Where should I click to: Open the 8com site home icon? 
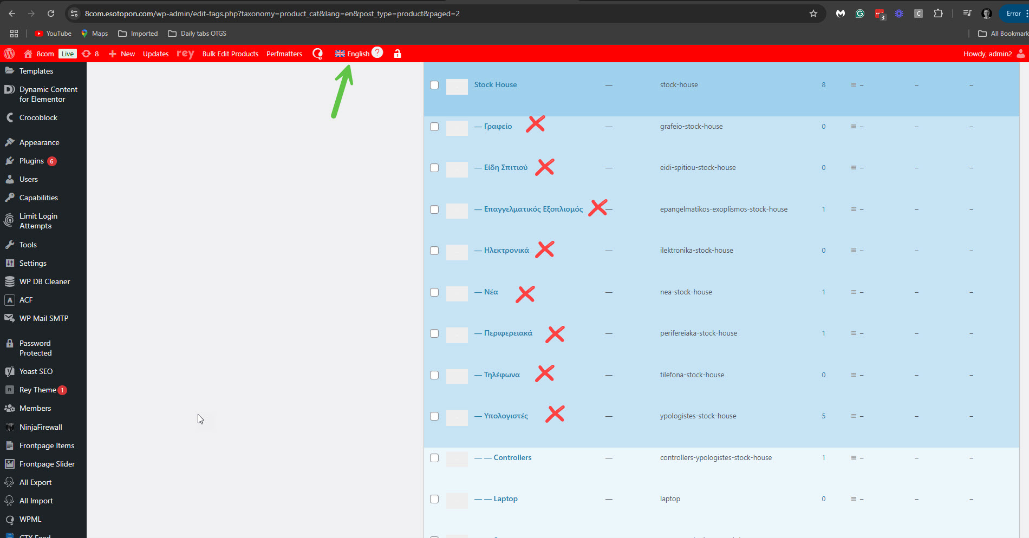click(x=28, y=54)
